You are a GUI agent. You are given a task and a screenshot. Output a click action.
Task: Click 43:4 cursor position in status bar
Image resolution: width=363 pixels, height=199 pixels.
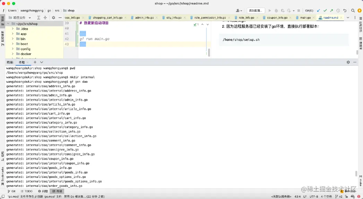tap(297, 197)
